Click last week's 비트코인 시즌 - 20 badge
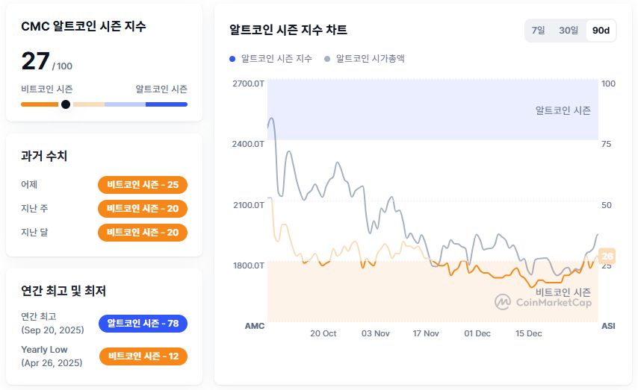638x390 pixels. pos(143,209)
